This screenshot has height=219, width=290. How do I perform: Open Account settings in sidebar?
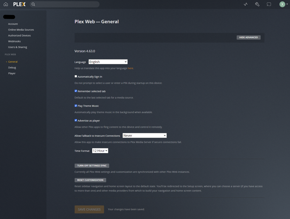pyautogui.click(x=13, y=24)
